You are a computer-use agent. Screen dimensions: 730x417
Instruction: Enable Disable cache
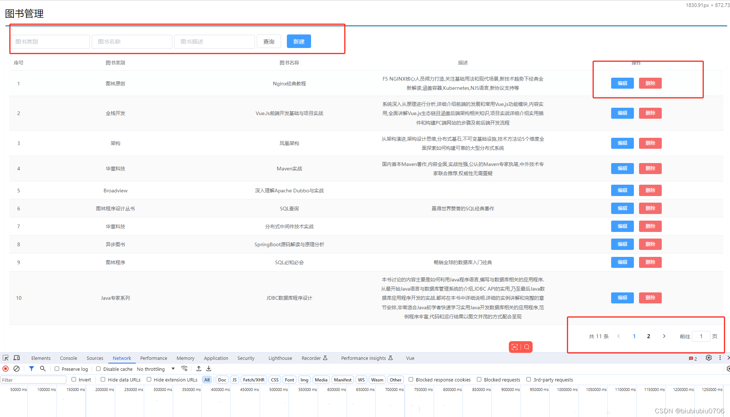tap(98, 369)
